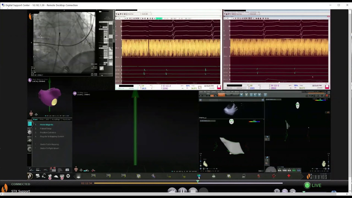The height and width of the screenshot is (198, 352).
Task: Click the monitor icon in the layout bar
Action: (244, 176)
